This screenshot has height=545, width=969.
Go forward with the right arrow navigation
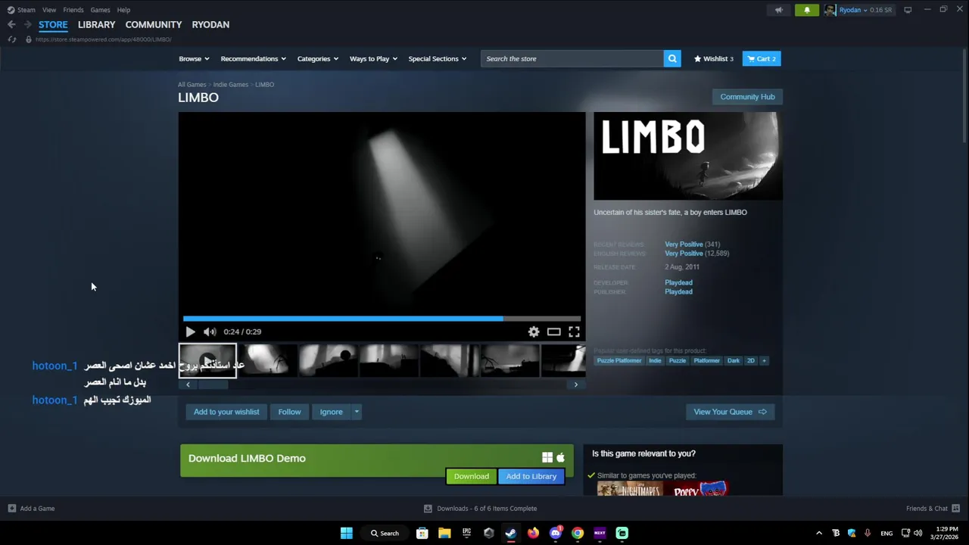(x=28, y=25)
